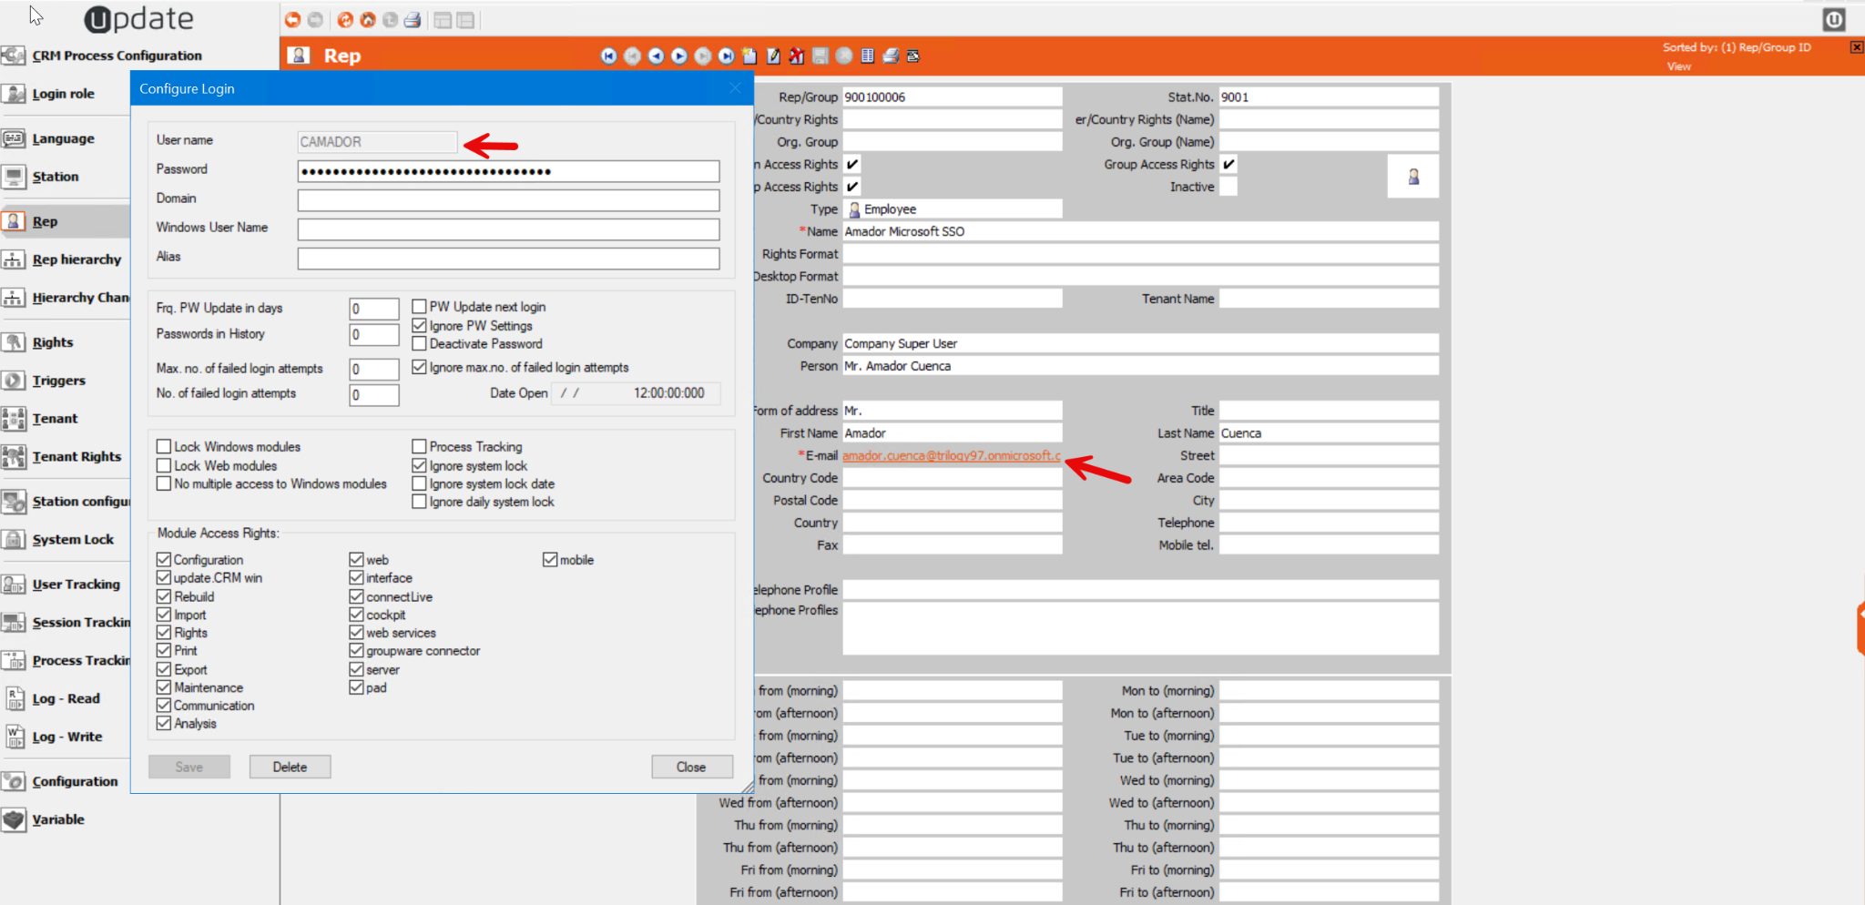Toggle the Lock Windows modules checkbox
The height and width of the screenshot is (905, 1865).
[x=164, y=446]
